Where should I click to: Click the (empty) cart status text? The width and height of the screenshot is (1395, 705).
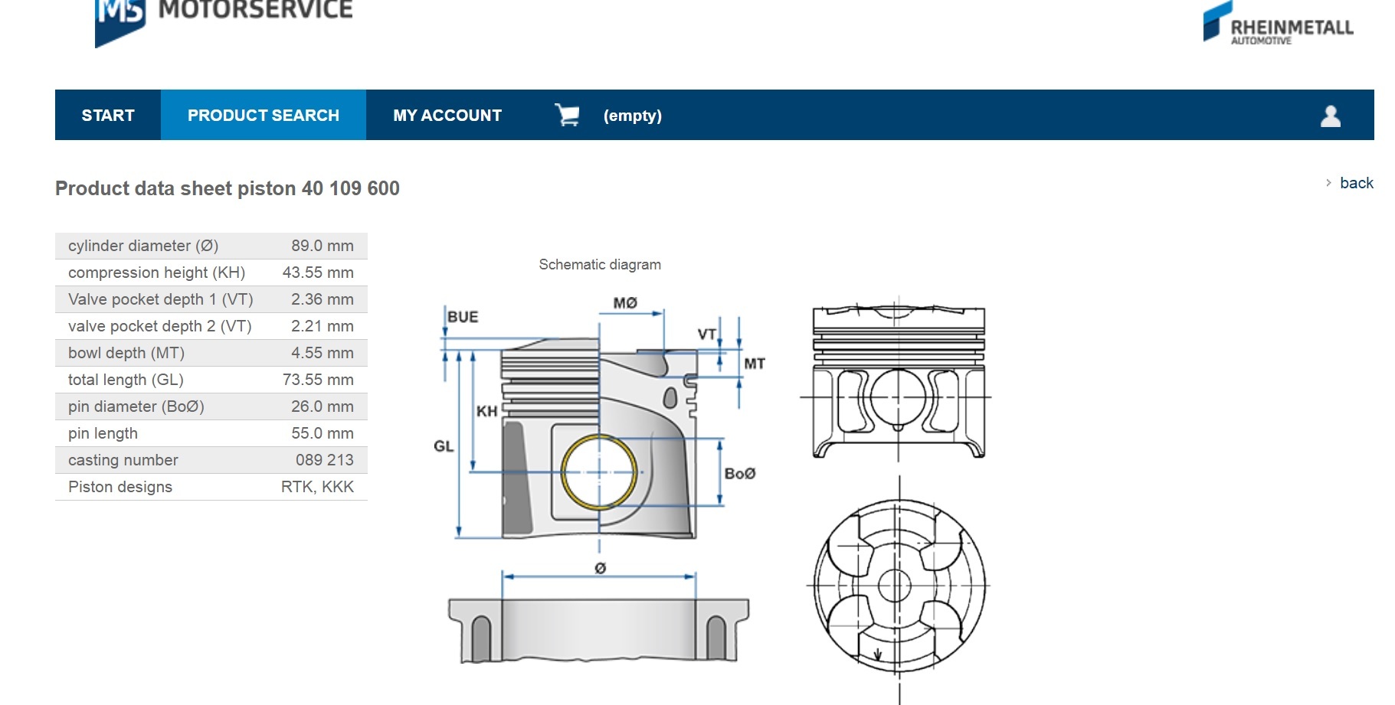pos(632,116)
